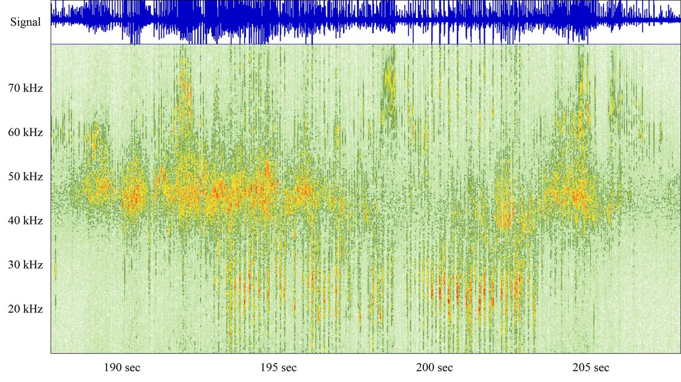This screenshot has height=382, width=681.
Task: Click the Signal label beside the waveform
Action: point(26,22)
